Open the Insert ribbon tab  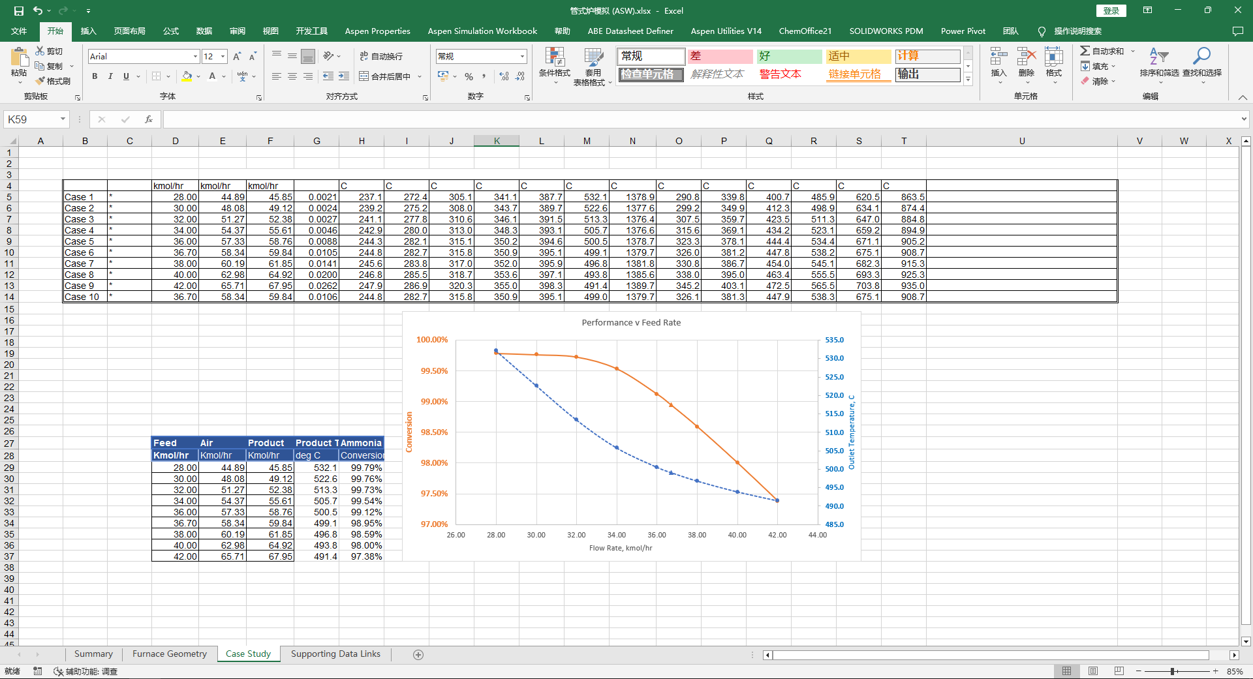coord(88,31)
